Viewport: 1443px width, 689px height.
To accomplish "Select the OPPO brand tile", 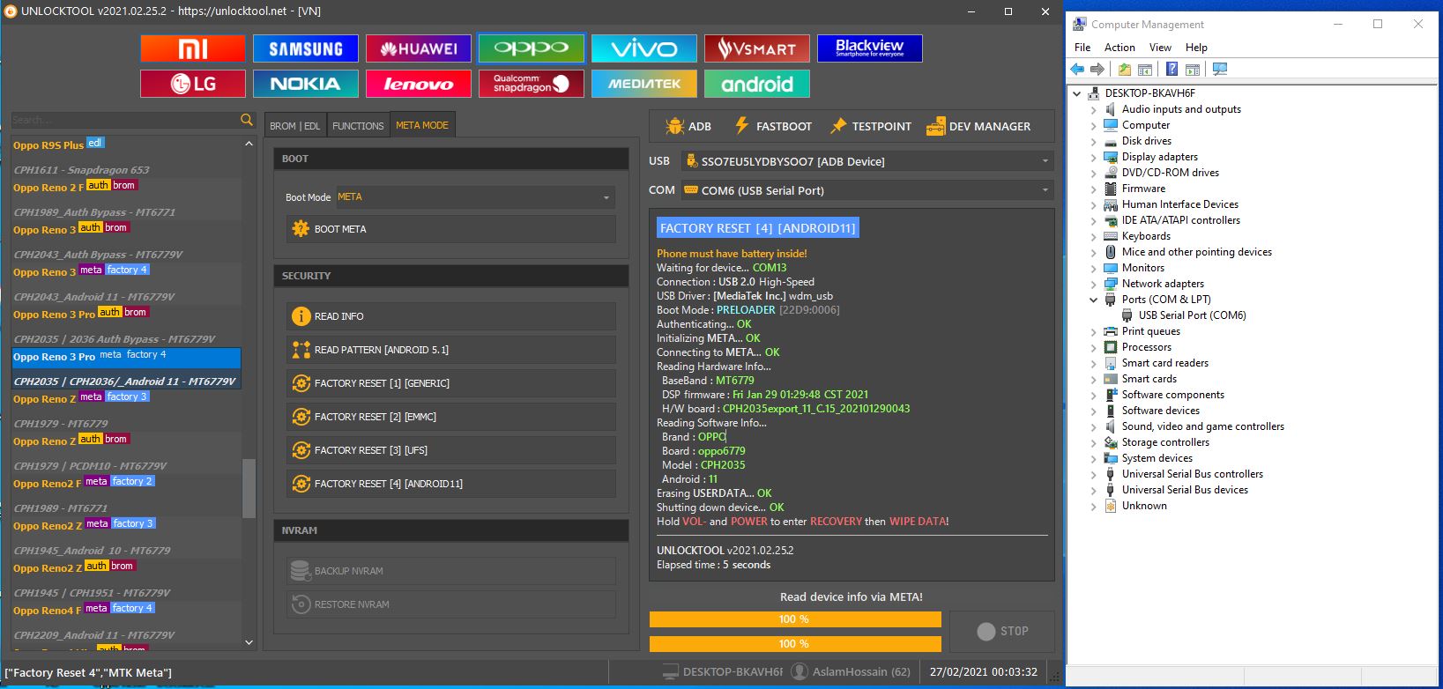I will point(532,48).
